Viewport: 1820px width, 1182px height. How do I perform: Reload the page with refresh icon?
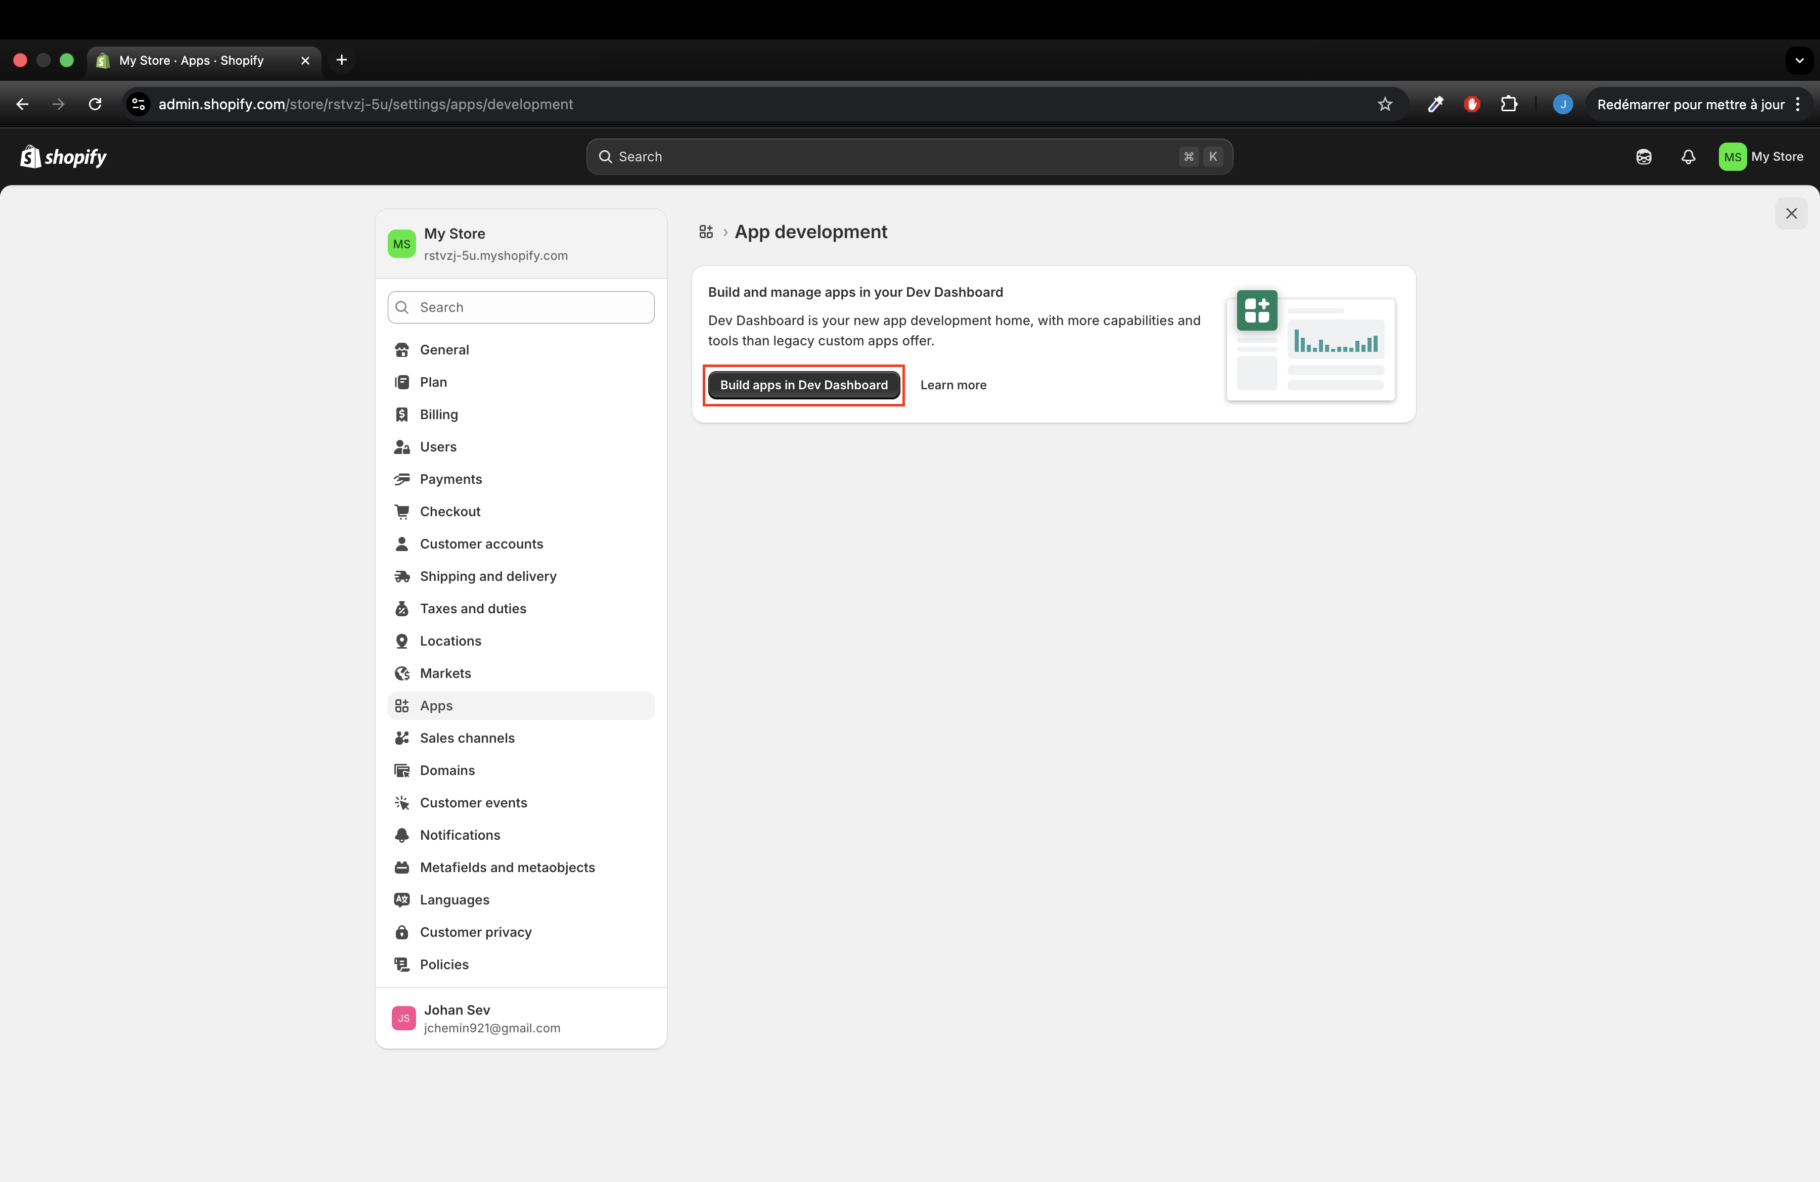pyautogui.click(x=96, y=105)
